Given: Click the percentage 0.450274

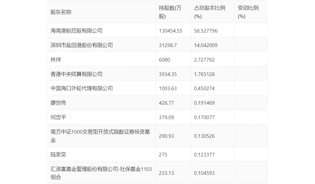Looking at the screenshot, I should (204, 88).
